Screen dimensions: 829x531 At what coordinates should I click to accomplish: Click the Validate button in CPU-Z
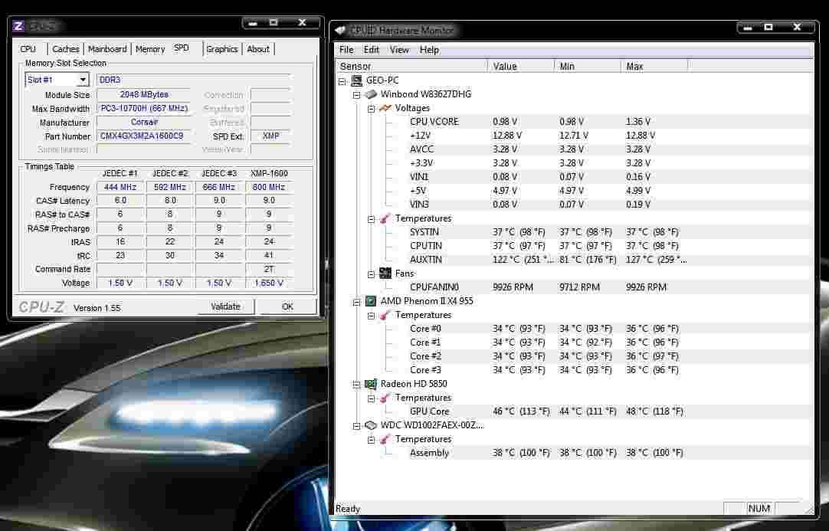[226, 306]
